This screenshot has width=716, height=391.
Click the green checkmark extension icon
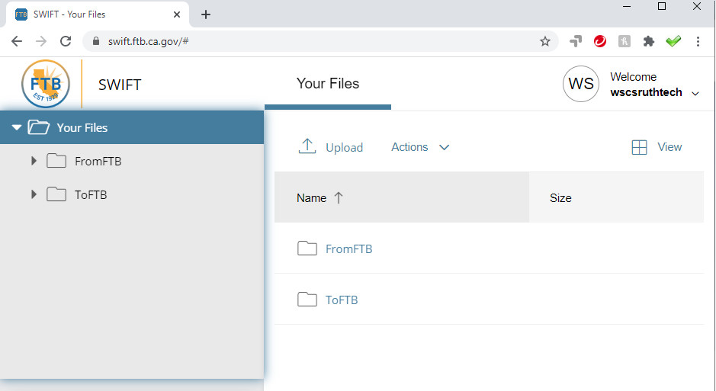[x=673, y=41]
